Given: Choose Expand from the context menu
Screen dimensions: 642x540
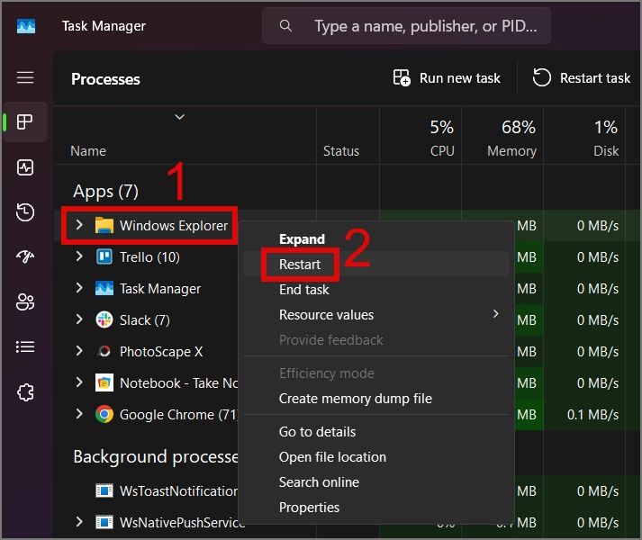Looking at the screenshot, I should (375, 239).
